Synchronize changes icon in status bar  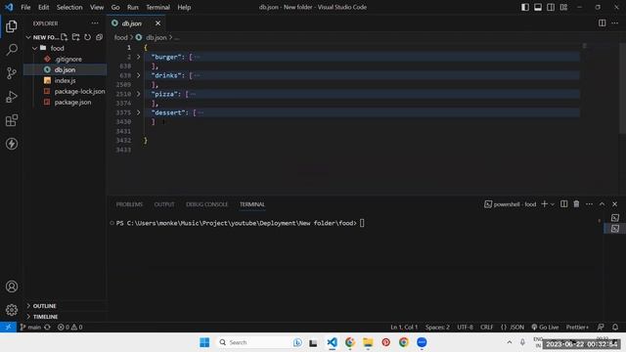[x=47, y=327]
